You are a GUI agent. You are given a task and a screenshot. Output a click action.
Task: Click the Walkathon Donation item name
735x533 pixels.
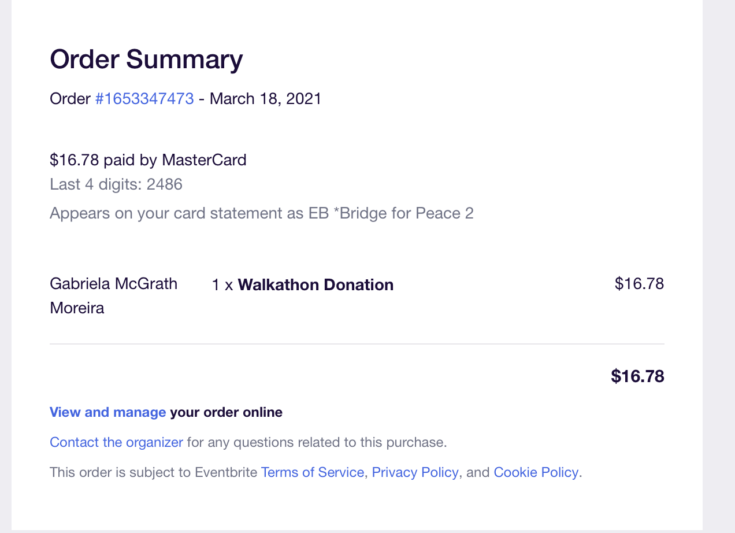[315, 285]
